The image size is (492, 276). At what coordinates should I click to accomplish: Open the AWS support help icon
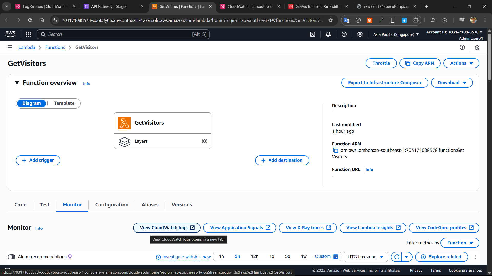click(x=344, y=34)
